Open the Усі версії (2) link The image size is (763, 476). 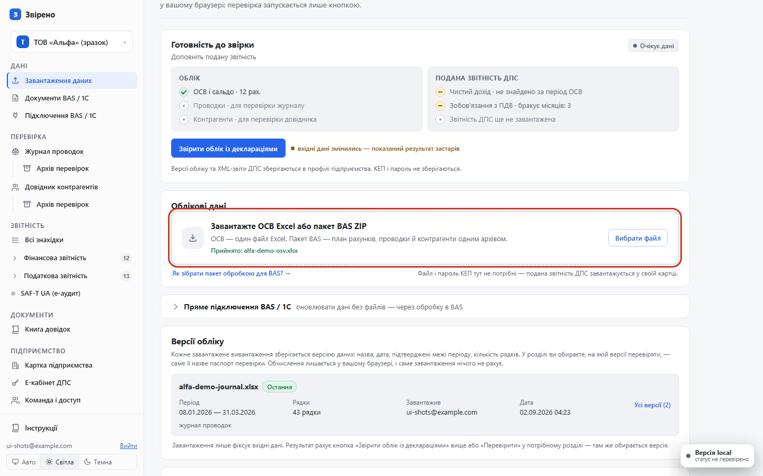tap(652, 405)
